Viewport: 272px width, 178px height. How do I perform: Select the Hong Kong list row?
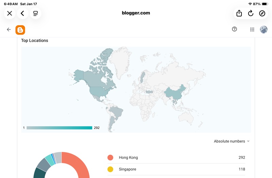(x=177, y=157)
